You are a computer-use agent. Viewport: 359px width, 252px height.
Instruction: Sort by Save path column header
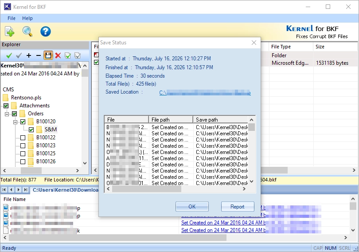click(221, 120)
